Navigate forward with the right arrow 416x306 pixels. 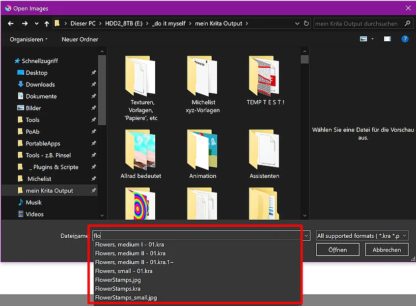pyautogui.click(x=25, y=24)
